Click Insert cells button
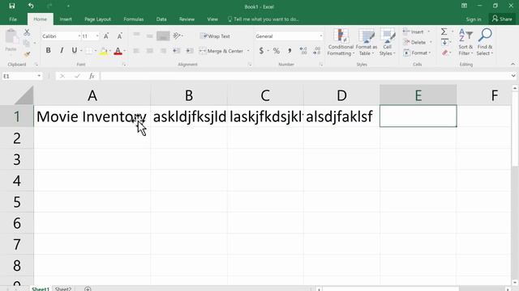The width and height of the screenshot is (519, 291). click(x=414, y=32)
